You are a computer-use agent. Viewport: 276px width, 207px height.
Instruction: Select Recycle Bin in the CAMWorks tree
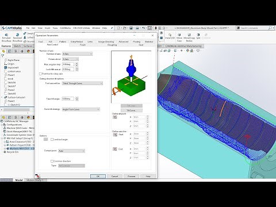(x=13, y=152)
